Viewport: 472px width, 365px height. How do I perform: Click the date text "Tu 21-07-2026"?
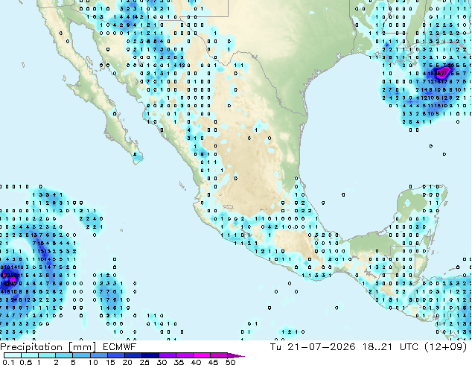click(313, 347)
